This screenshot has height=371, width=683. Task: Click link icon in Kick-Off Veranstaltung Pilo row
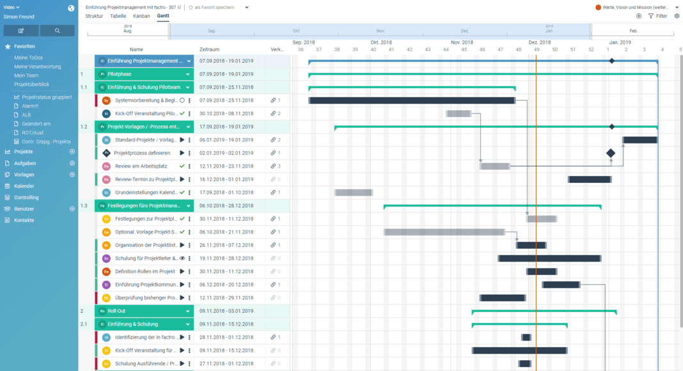(x=273, y=114)
